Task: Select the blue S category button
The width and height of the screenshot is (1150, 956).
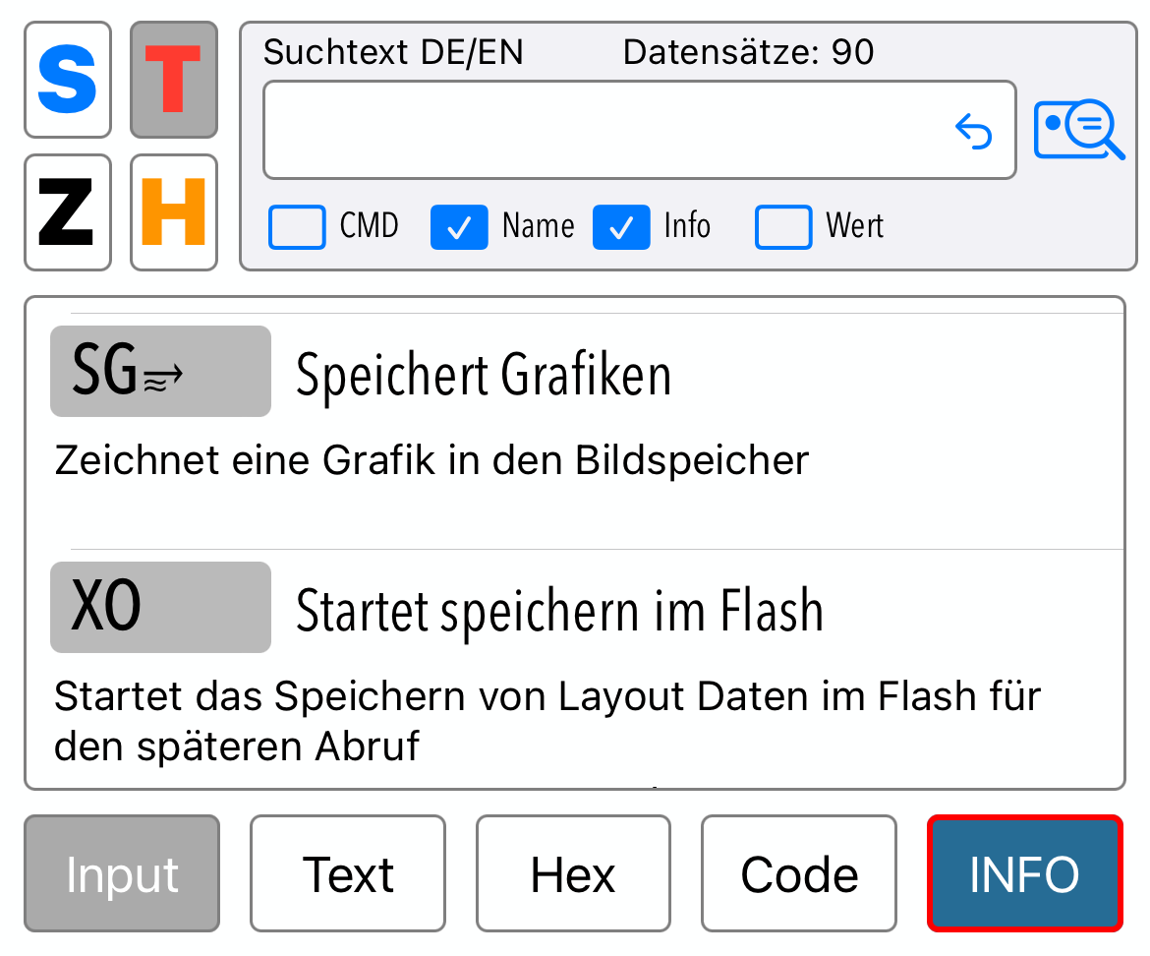Action: 68,80
